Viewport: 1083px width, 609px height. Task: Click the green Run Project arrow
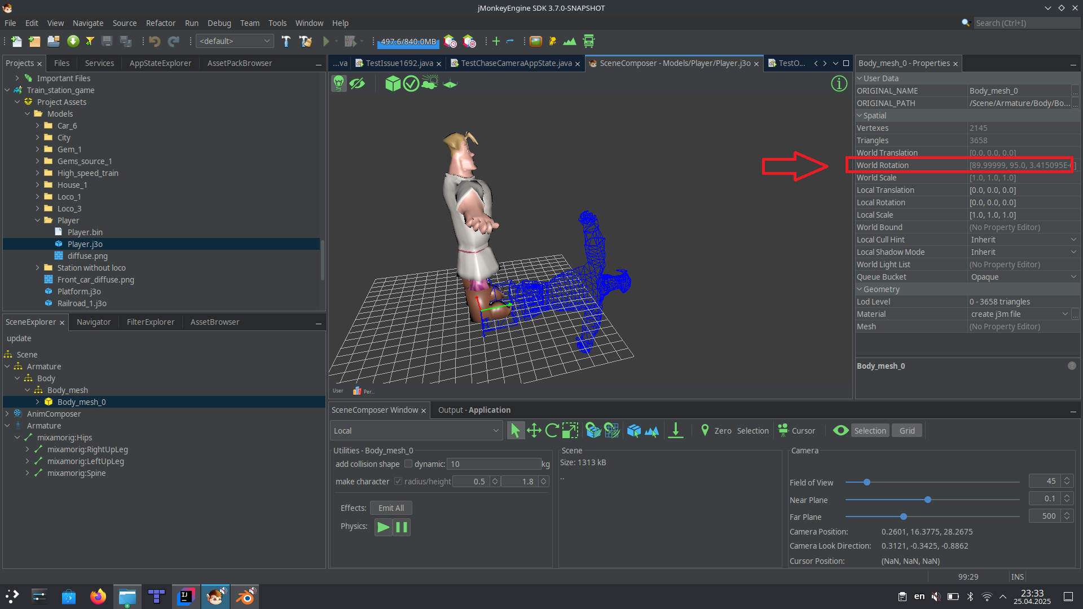pos(326,41)
